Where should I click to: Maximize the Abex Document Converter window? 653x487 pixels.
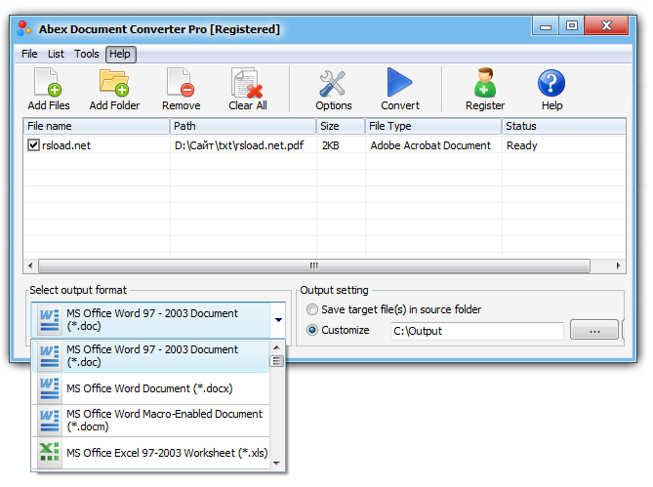pyautogui.click(x=572, y=25)
